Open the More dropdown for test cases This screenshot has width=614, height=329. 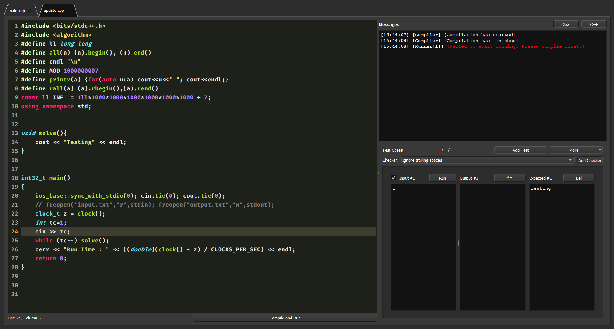[x=576, y=150]
